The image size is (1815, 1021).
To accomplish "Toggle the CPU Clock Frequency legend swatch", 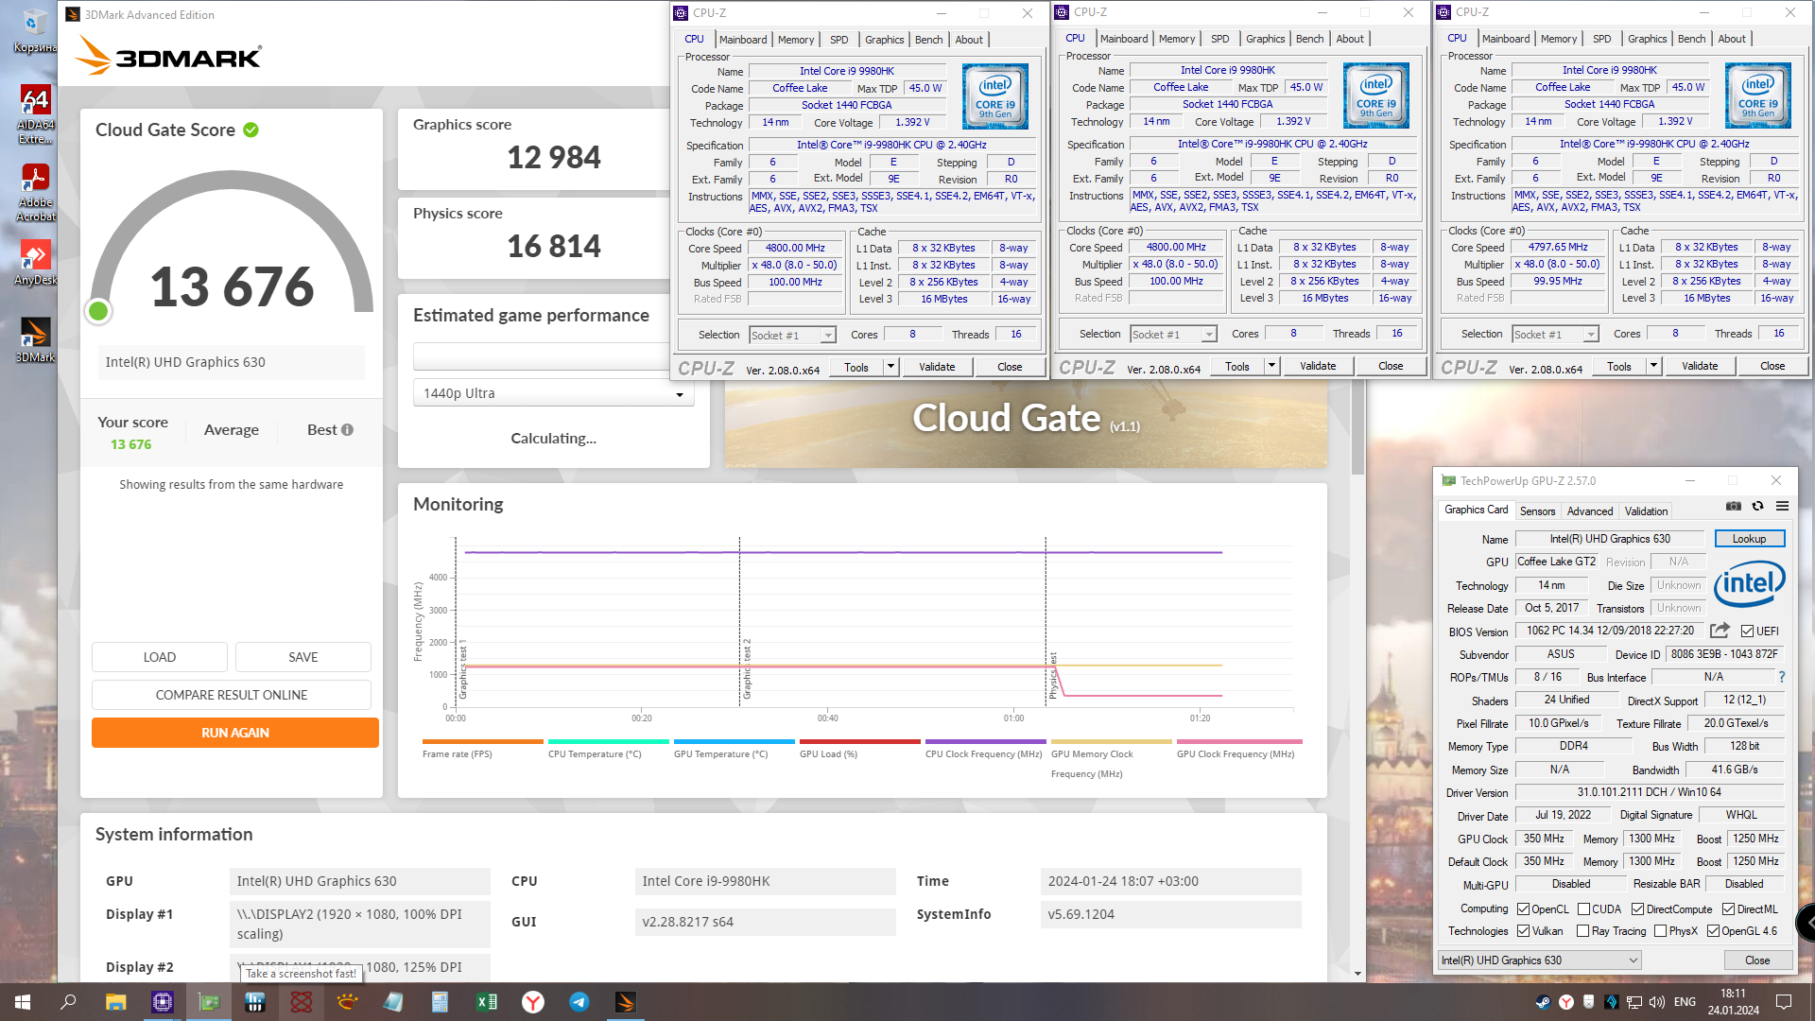I will coord(986,742).
